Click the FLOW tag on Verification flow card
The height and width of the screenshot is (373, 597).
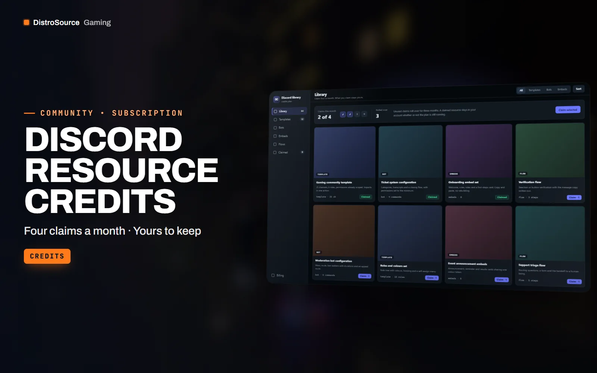pos(523,173)
